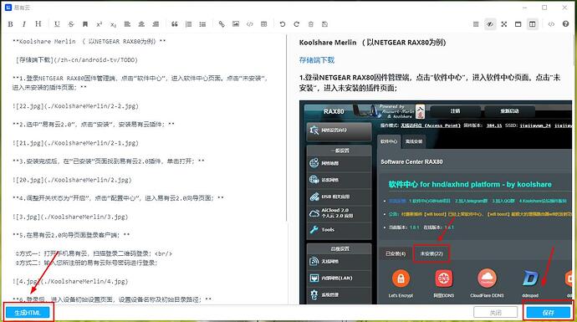Click the '![3.jpg](./KoolshareMerlin/3.jpg)' line
577x322 pixels.
[70, 217]
